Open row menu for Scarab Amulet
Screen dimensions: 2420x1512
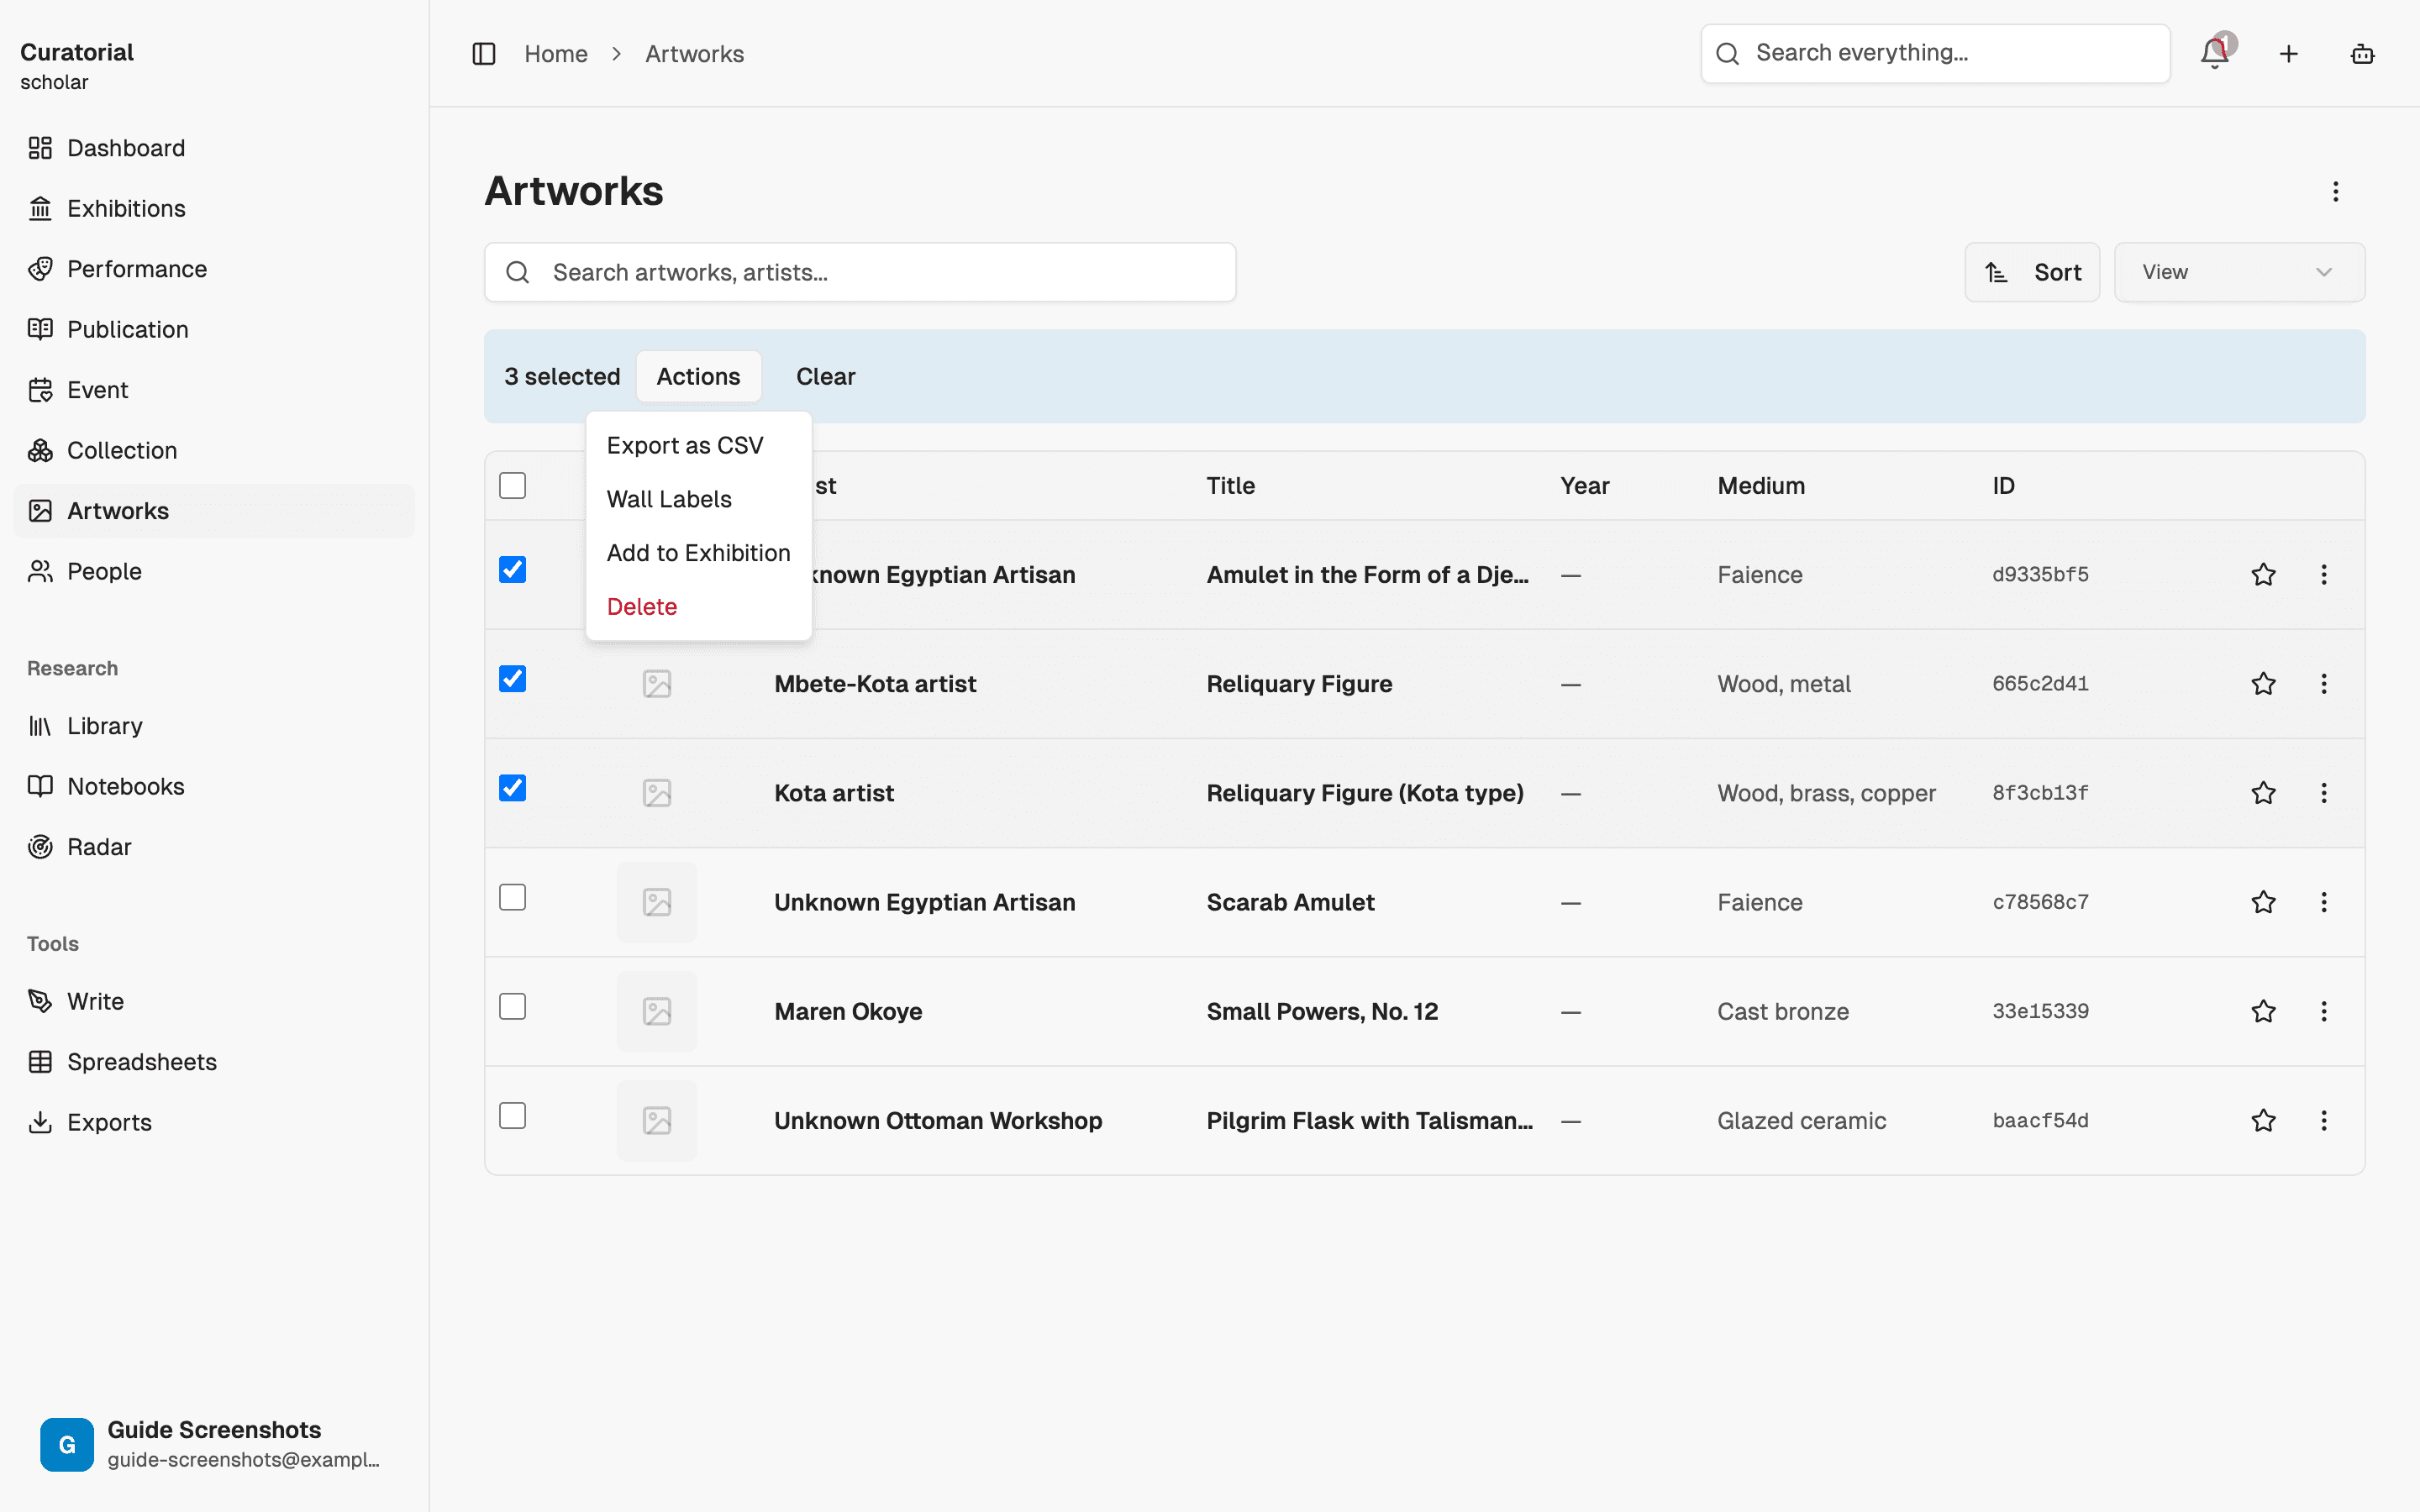coord(2324,901)
